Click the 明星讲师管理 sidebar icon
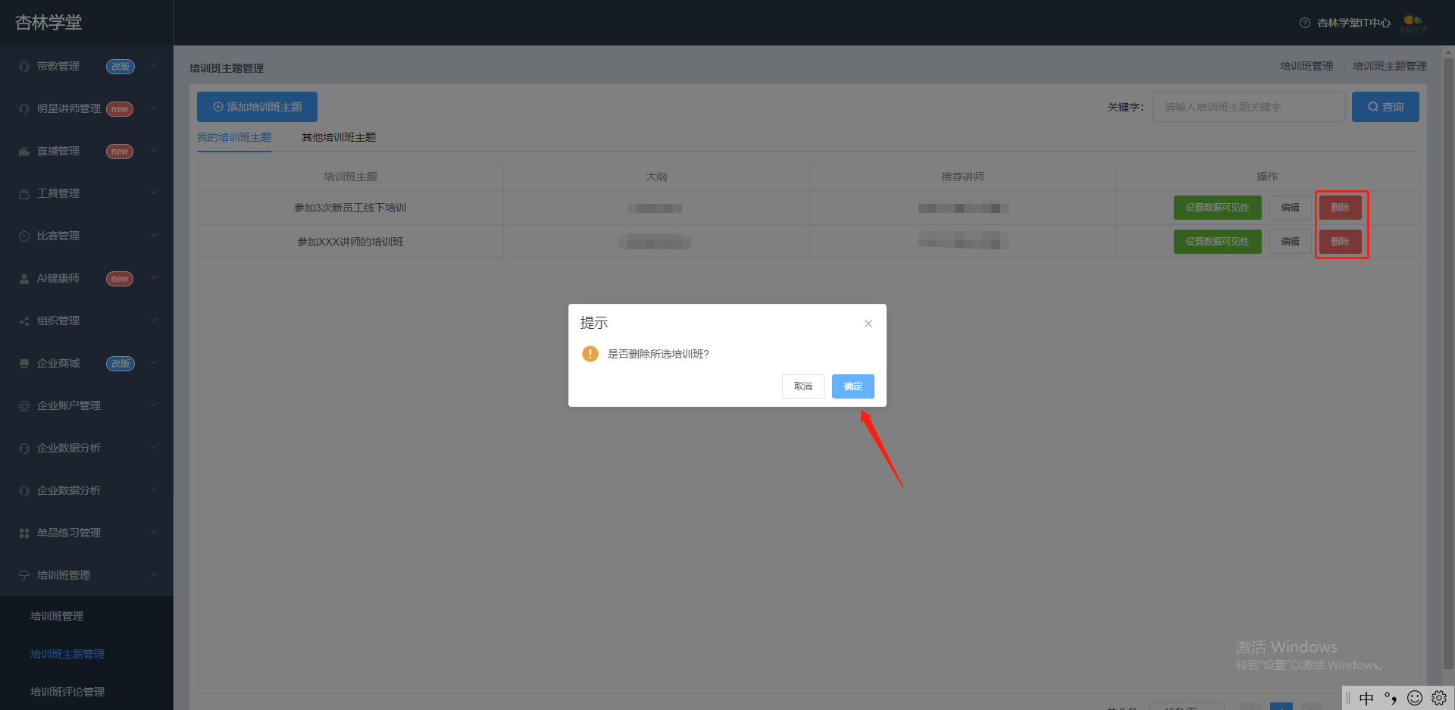The width and height of the screenshot is (1455, 710). [x=24, y=109]
